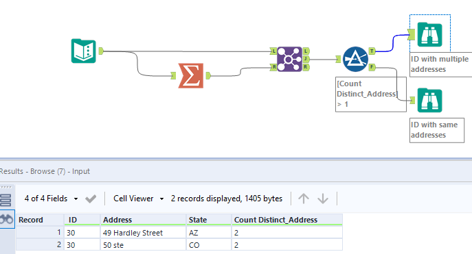Open the Cell Viewer dropdown

coord(139,199)
